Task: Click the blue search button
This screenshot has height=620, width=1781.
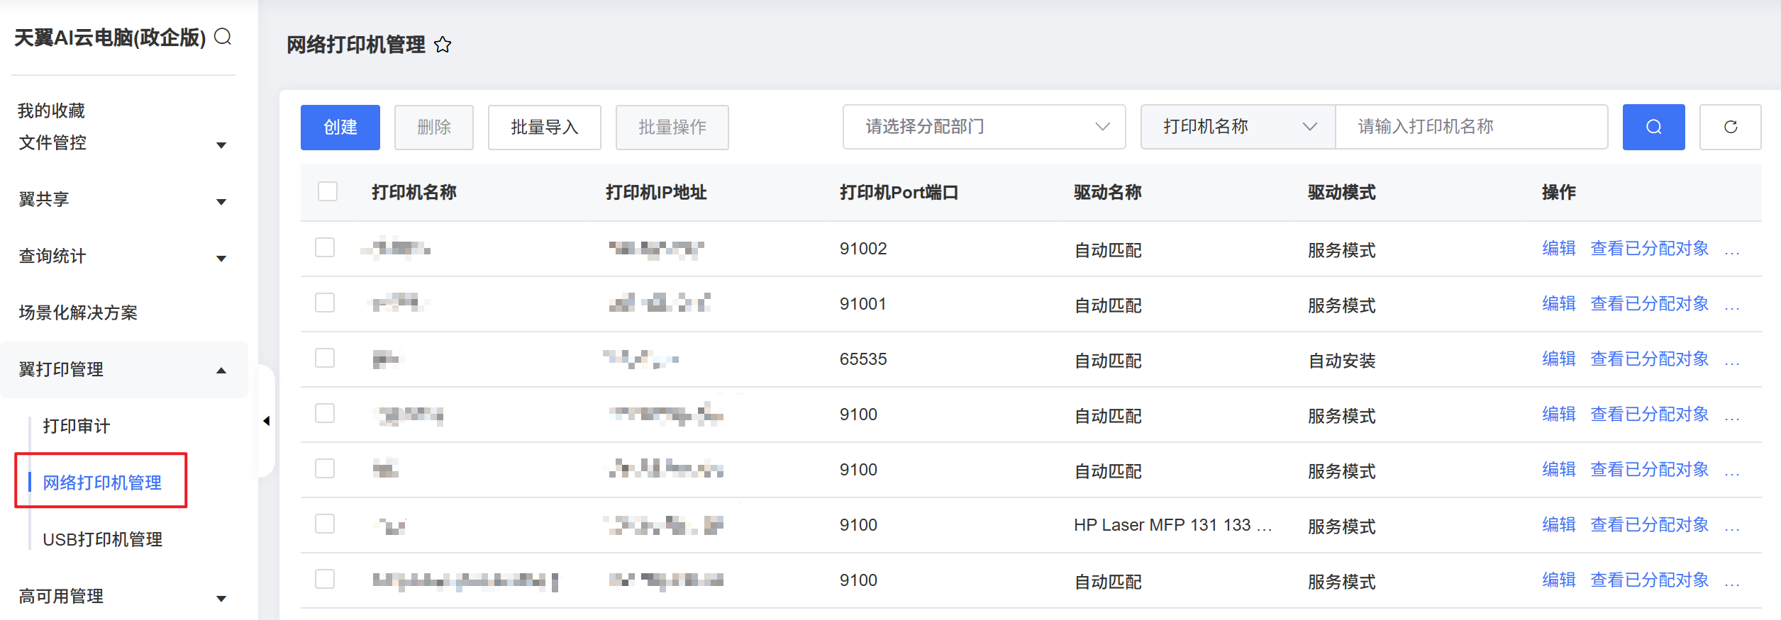Action: pos(1653,127)
